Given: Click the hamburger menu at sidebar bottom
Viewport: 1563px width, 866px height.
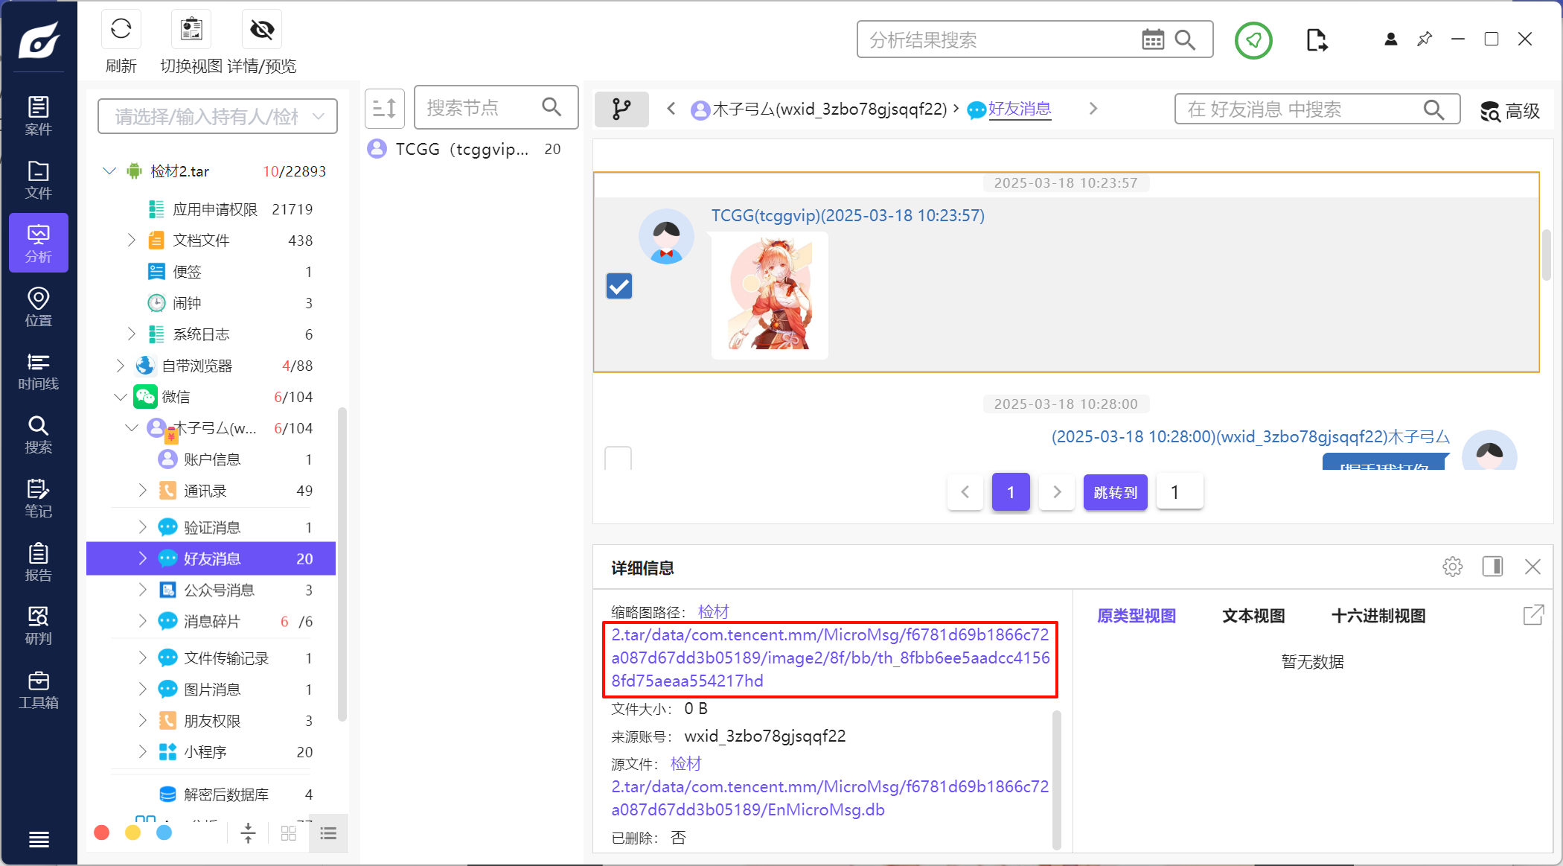Looking at the screenshot, I should (x=39, y=840).
